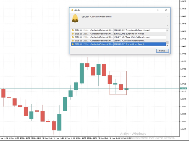The image size is (189, 141).
Task: Click the small bell in the Alerte title bar
Action: click(x=72, y=10)
